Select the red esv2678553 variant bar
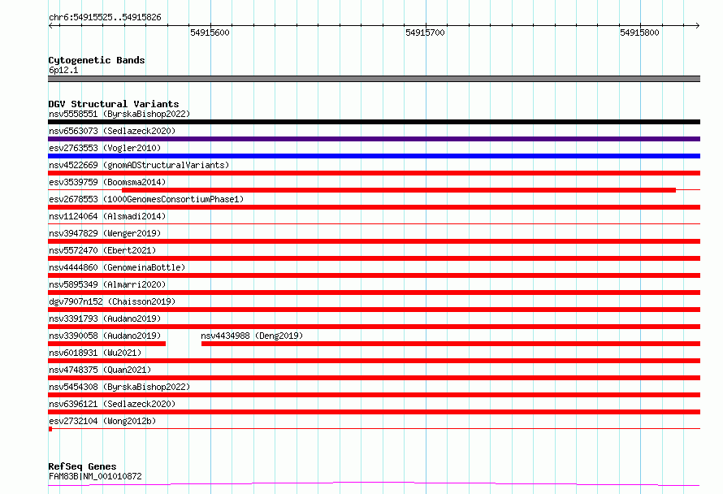 pyautogui.click(x=374, y=207)
